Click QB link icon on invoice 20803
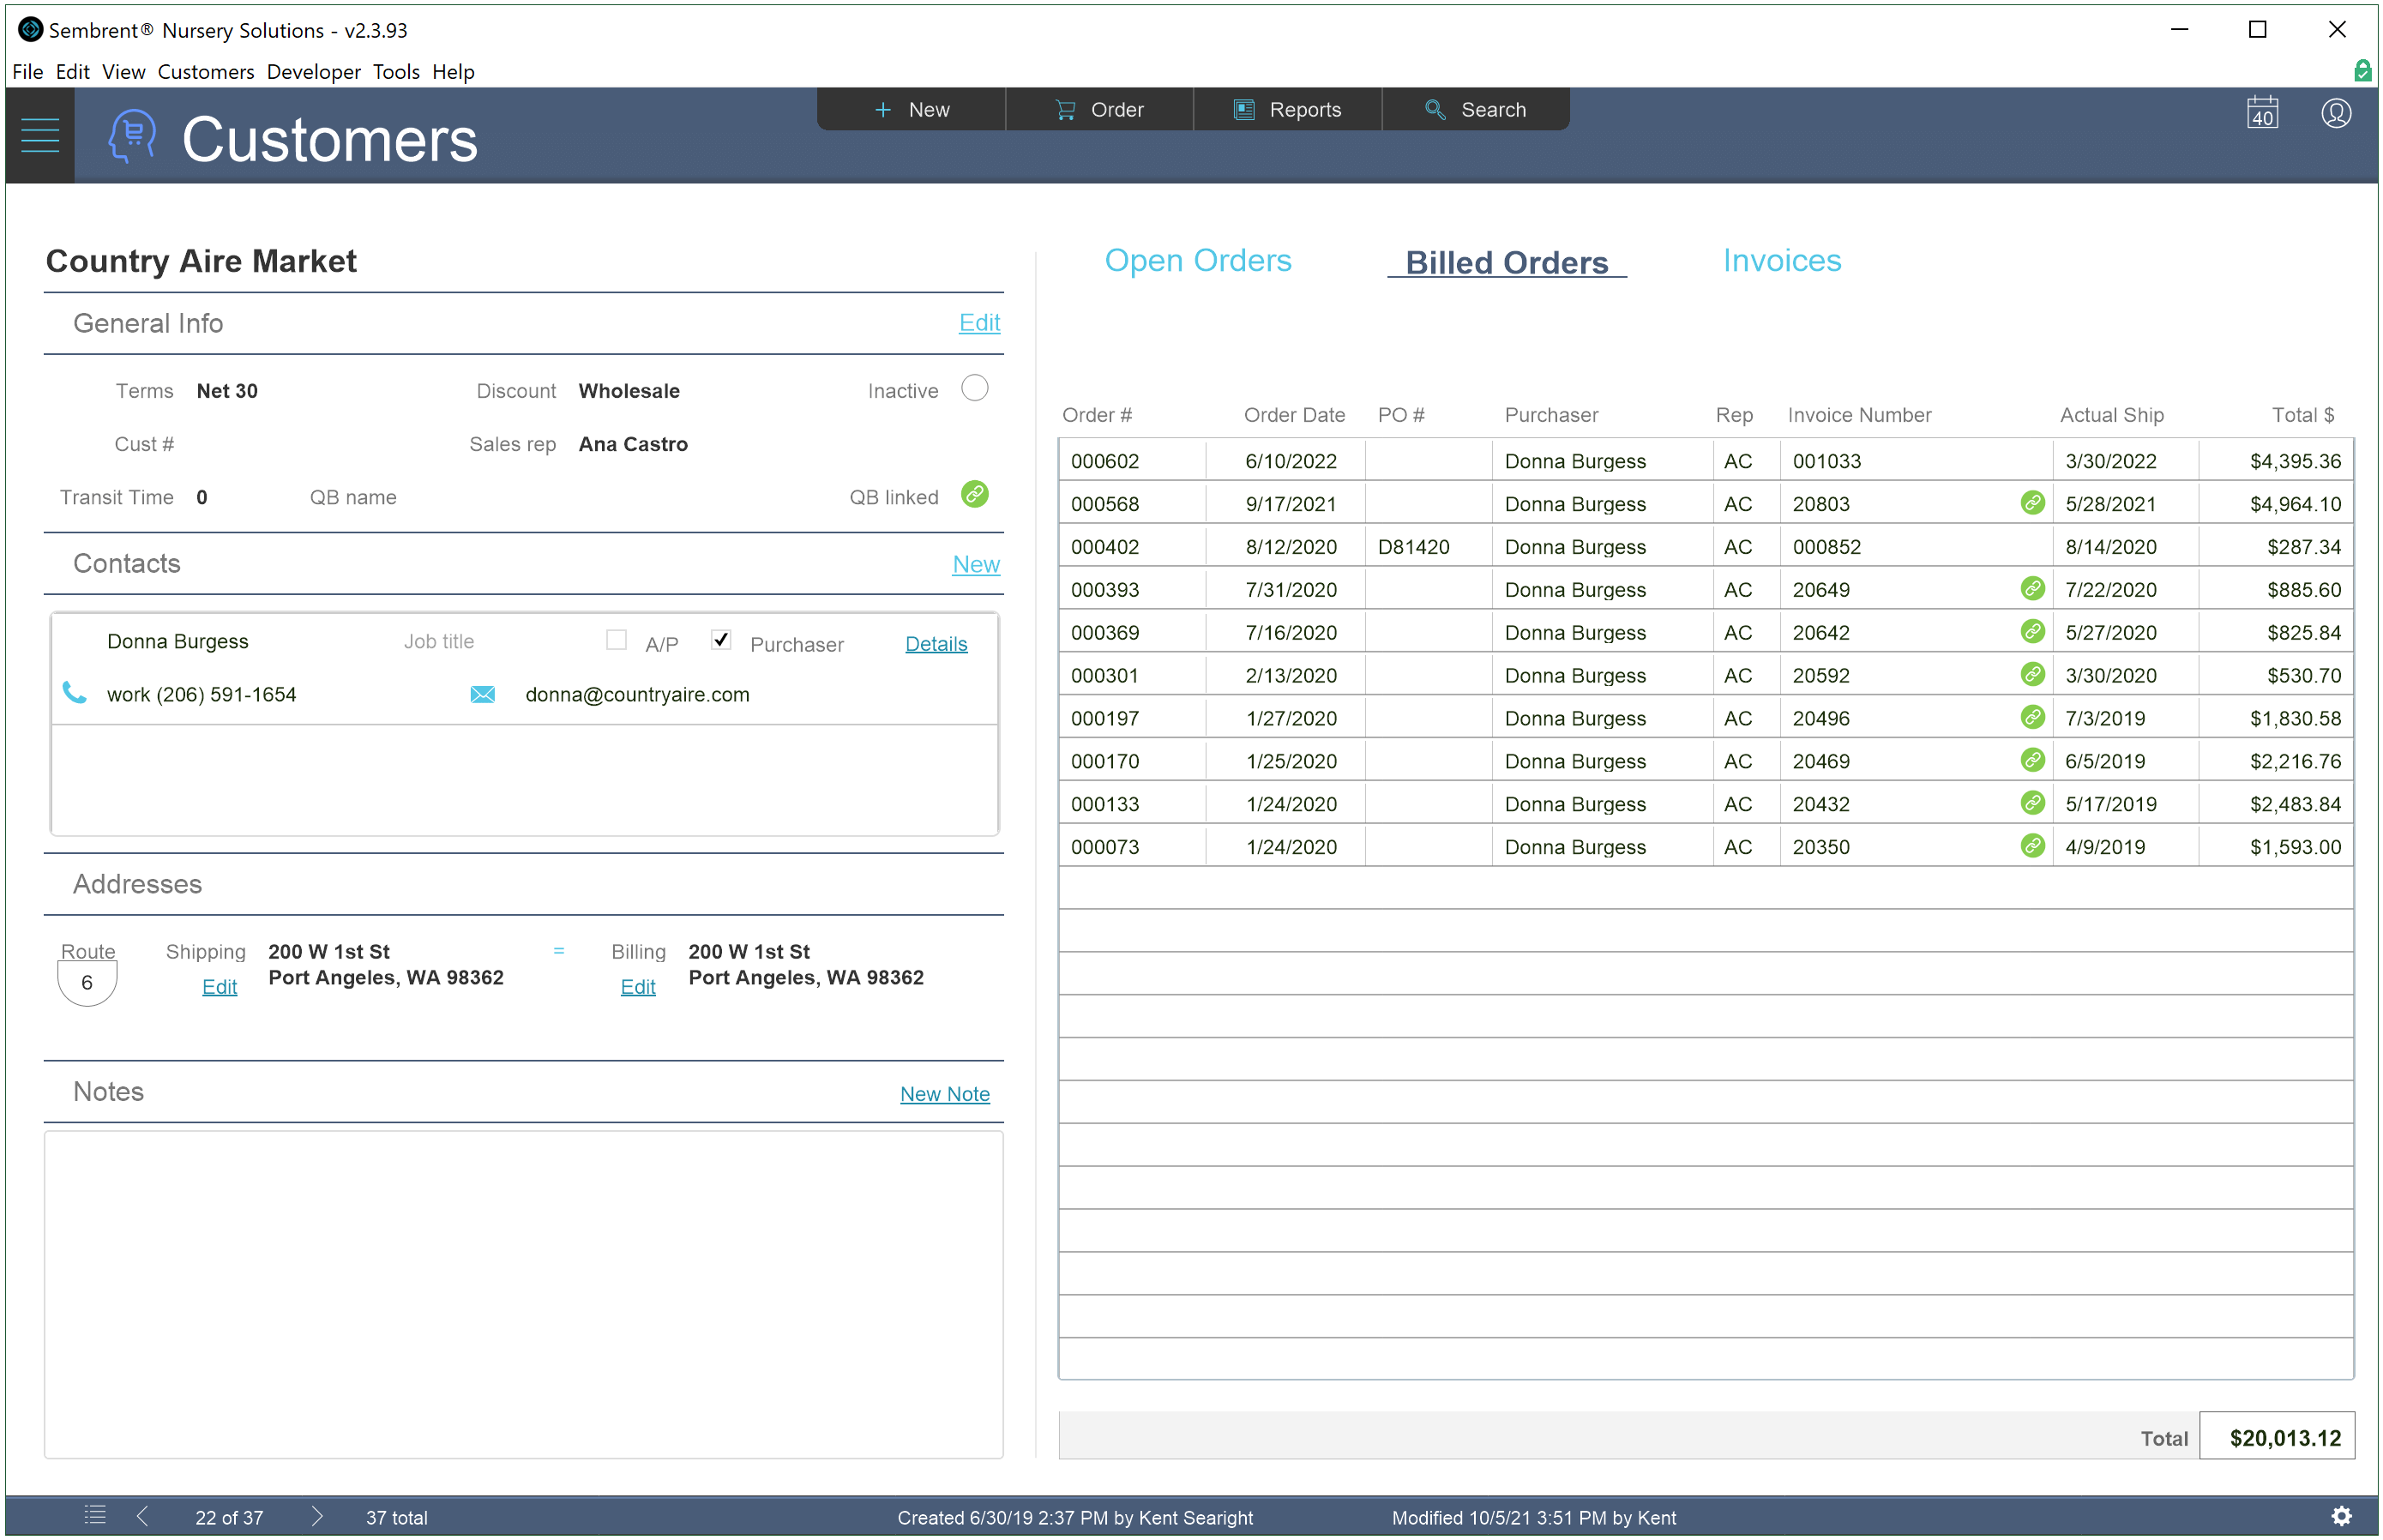Screen dimensions: 2383x1540 tap(2032, 503)
